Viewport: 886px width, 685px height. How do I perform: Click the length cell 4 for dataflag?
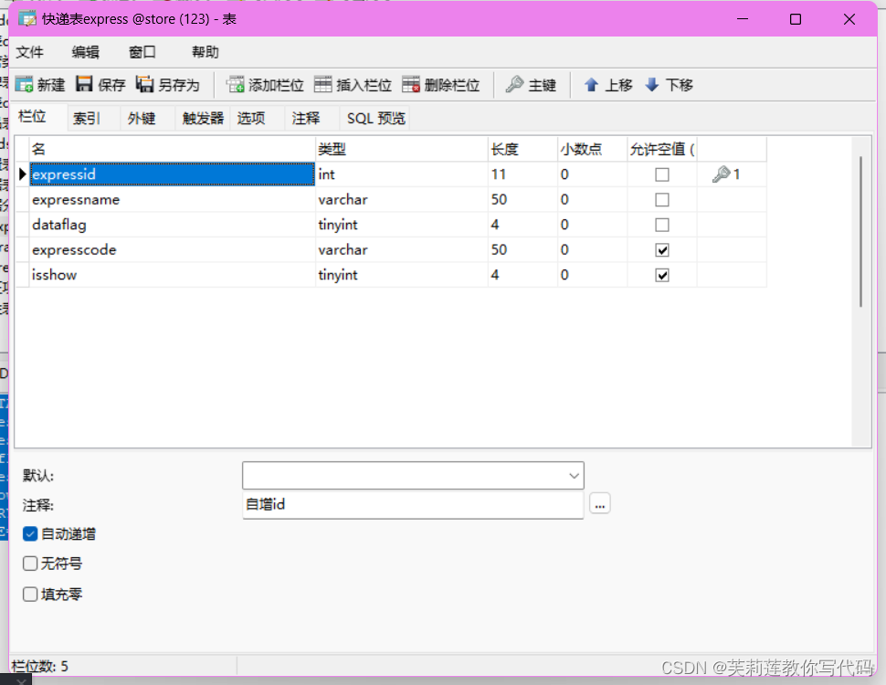click(522, 225)
